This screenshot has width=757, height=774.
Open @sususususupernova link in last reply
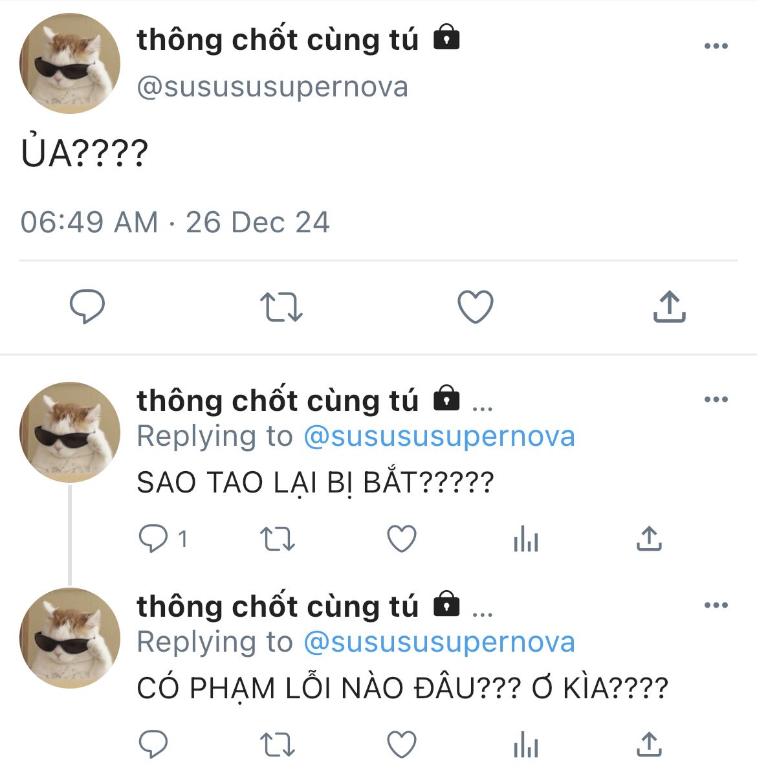point(439,642)
